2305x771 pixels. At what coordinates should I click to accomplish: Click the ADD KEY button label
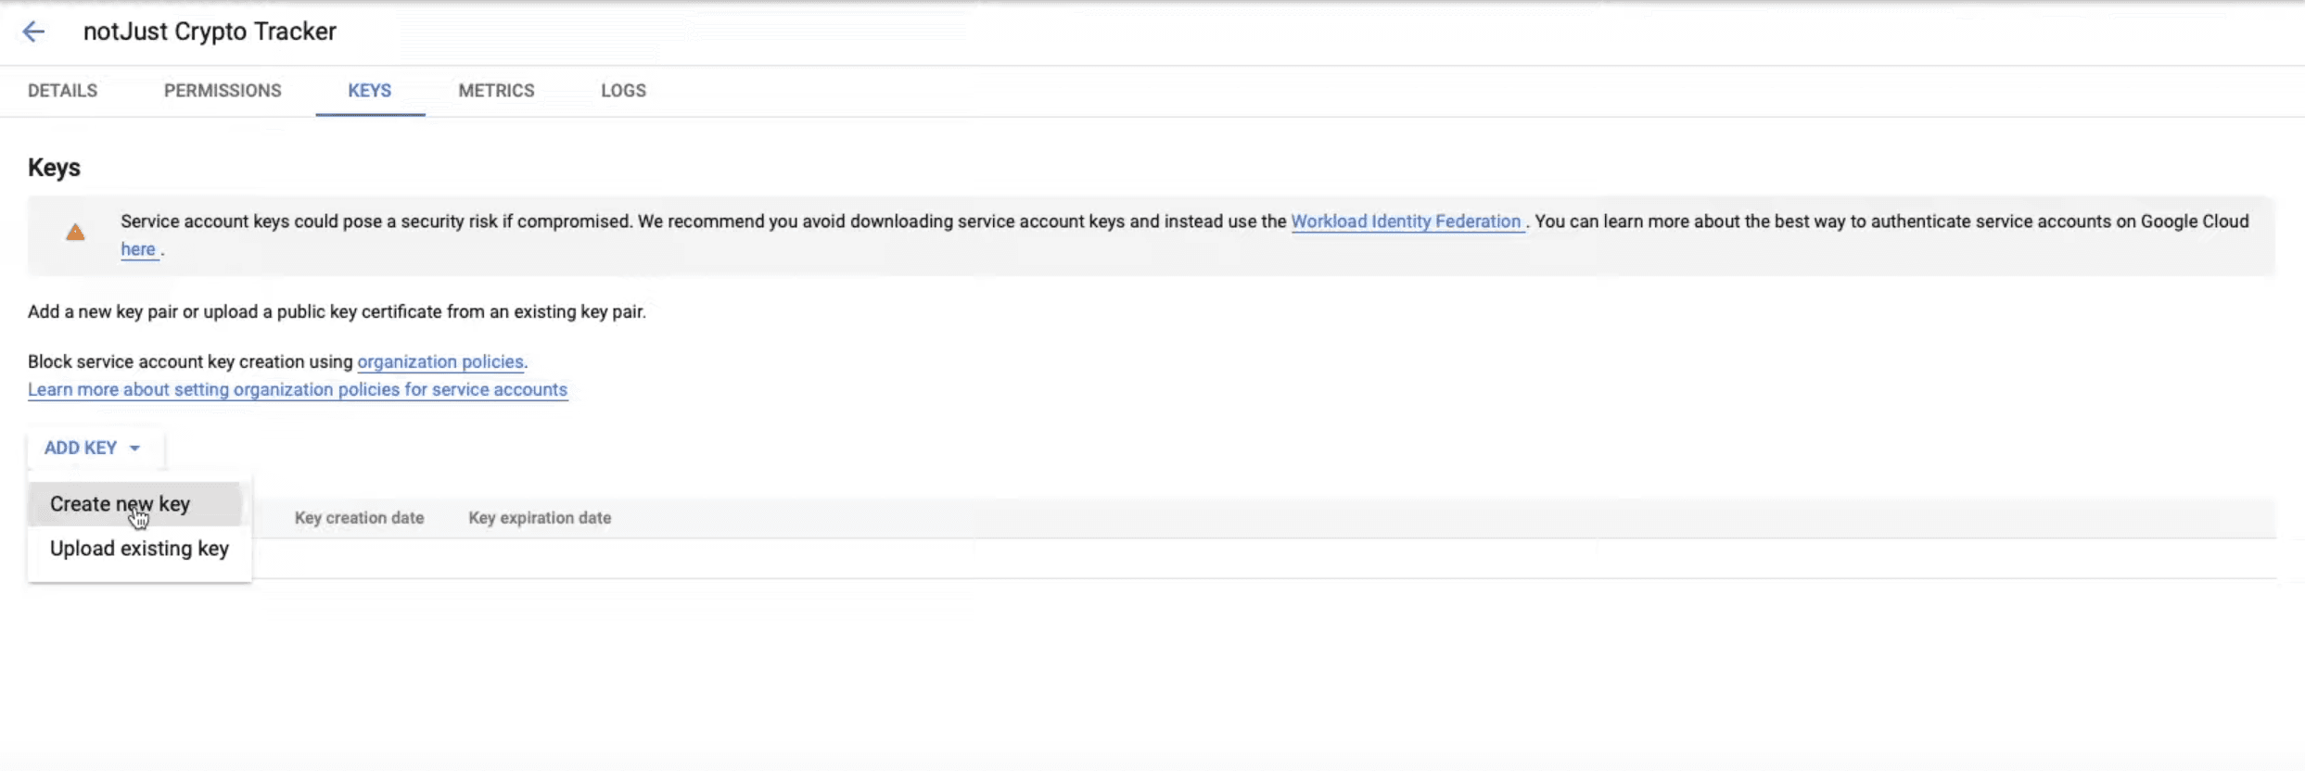81,449
